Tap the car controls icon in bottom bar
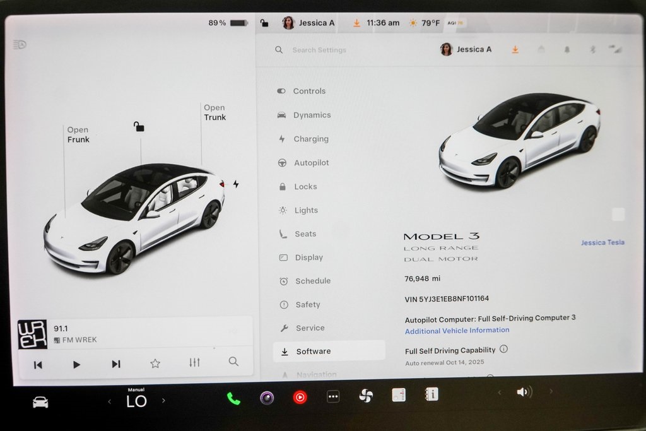646x431 pixels. pos(40,402)
